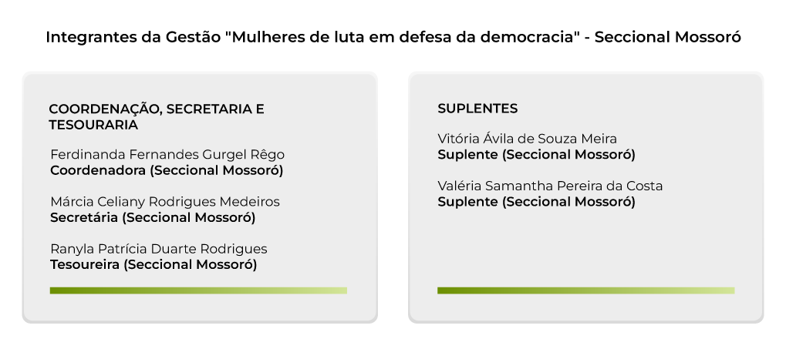Click the 'Coordenadora (Seccional Mossoró)' role label

(x=167, y=170)
